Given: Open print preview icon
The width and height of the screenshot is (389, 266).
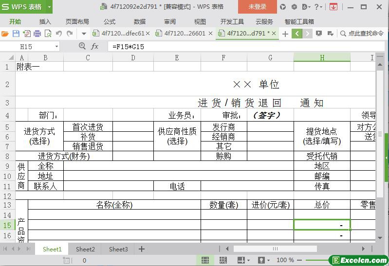Looking at the screenshot, I should point(48,34).
